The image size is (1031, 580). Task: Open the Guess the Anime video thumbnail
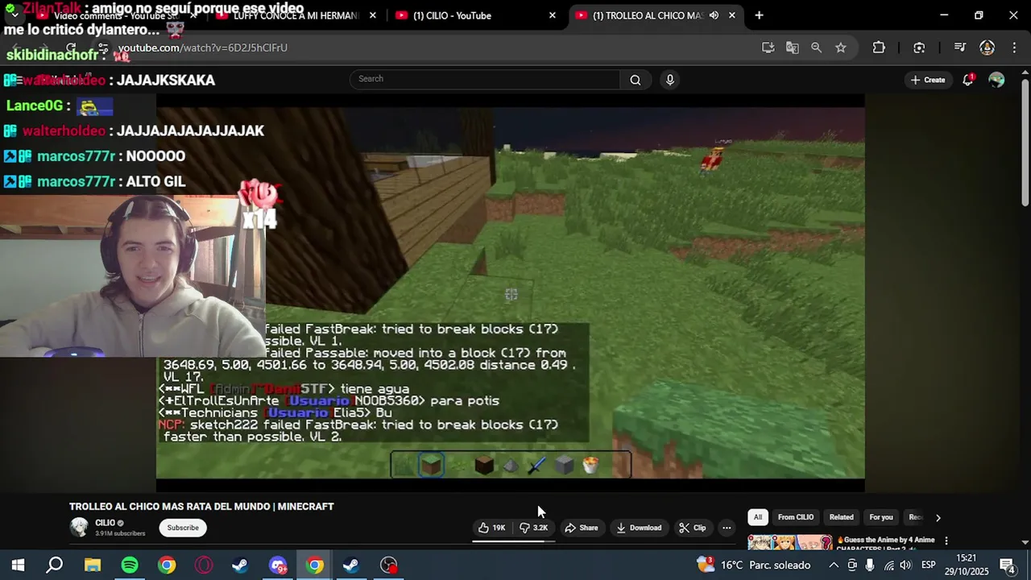click(790, 542)
